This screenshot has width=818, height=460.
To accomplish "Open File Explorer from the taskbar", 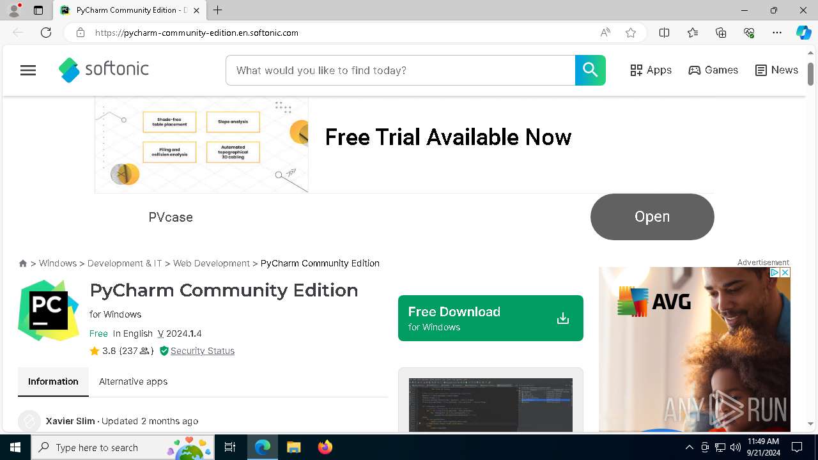I will [293, 447].
